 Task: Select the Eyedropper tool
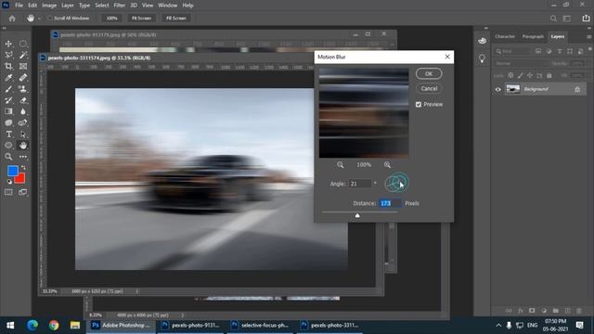pyautogui.click(x=8, y=78)
